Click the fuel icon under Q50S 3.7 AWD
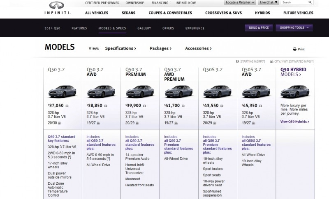Viewport: 329px width, 199px height. (x=253, y=123)
